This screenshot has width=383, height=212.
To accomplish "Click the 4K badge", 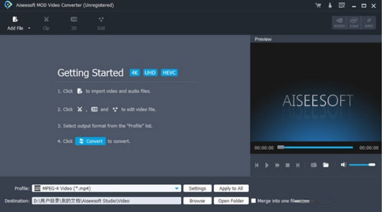I will tap(135, 73).
